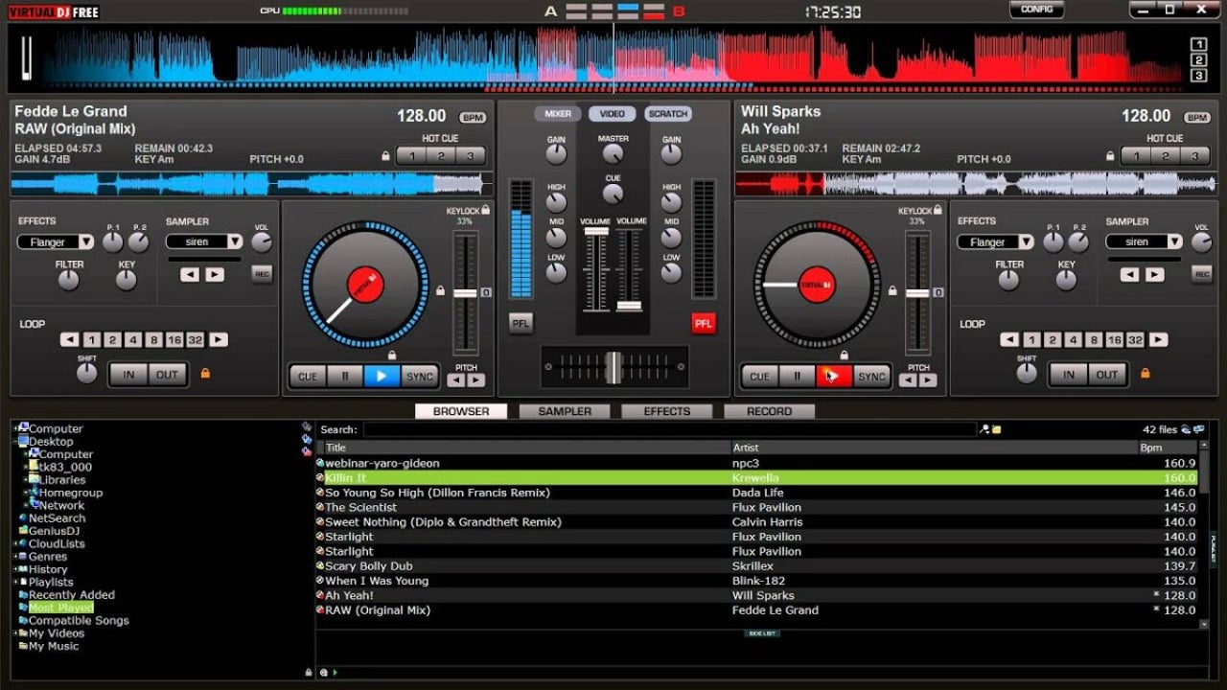Click KEYLOCK on the right deck
1227x690 pixels.
tap(938, 211)
